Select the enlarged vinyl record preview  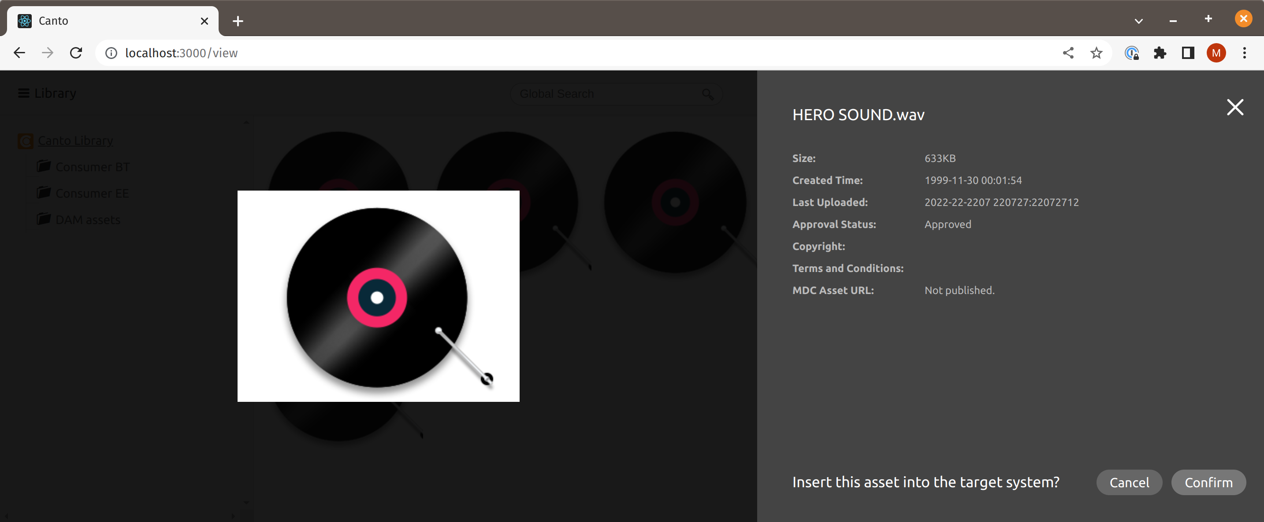(x=378, y=296)
